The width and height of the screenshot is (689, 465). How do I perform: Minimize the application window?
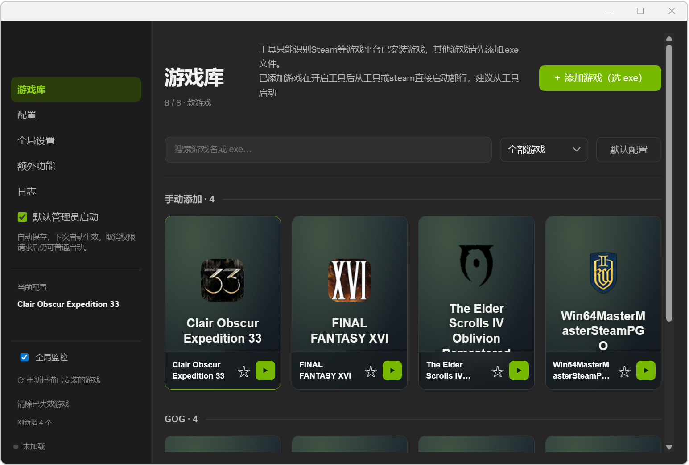click(x=610, y=11)
